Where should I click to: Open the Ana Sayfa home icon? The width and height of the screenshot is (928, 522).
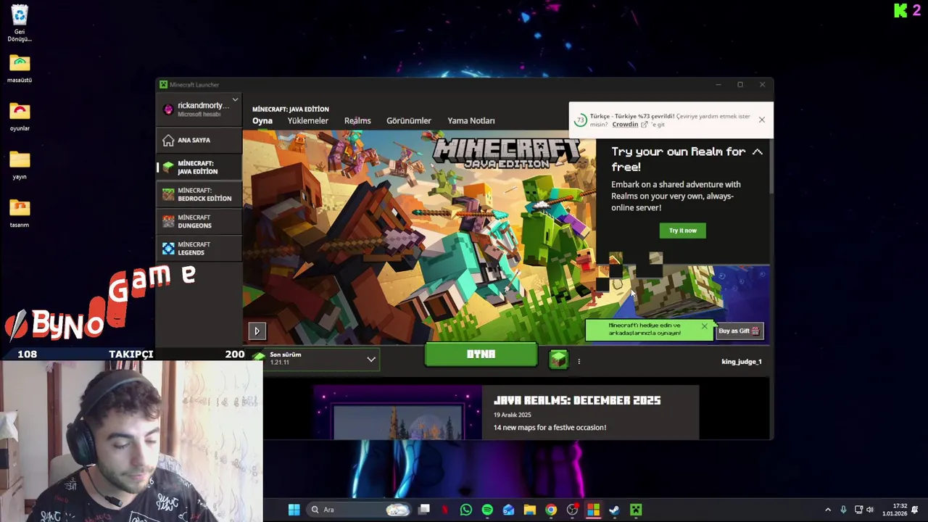[x=168, y=140]
